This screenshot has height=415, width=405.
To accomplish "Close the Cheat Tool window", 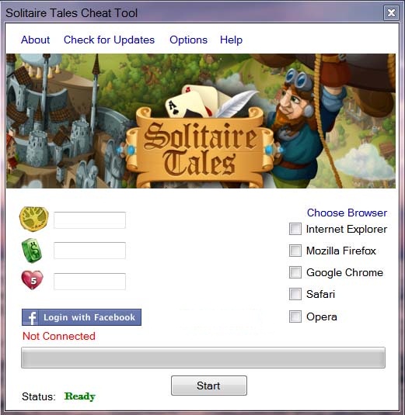I will 391,12.
